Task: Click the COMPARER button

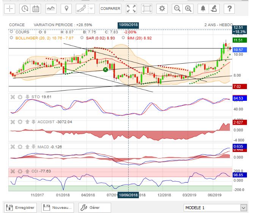Action: pyautogui.click(x=110, y=9)
